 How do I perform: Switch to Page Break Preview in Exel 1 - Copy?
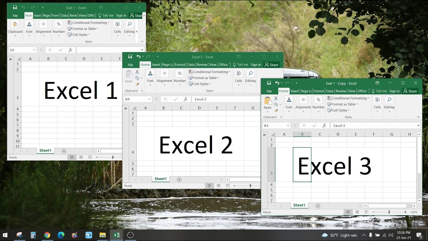pyautogui.click(x=366, y=212)
